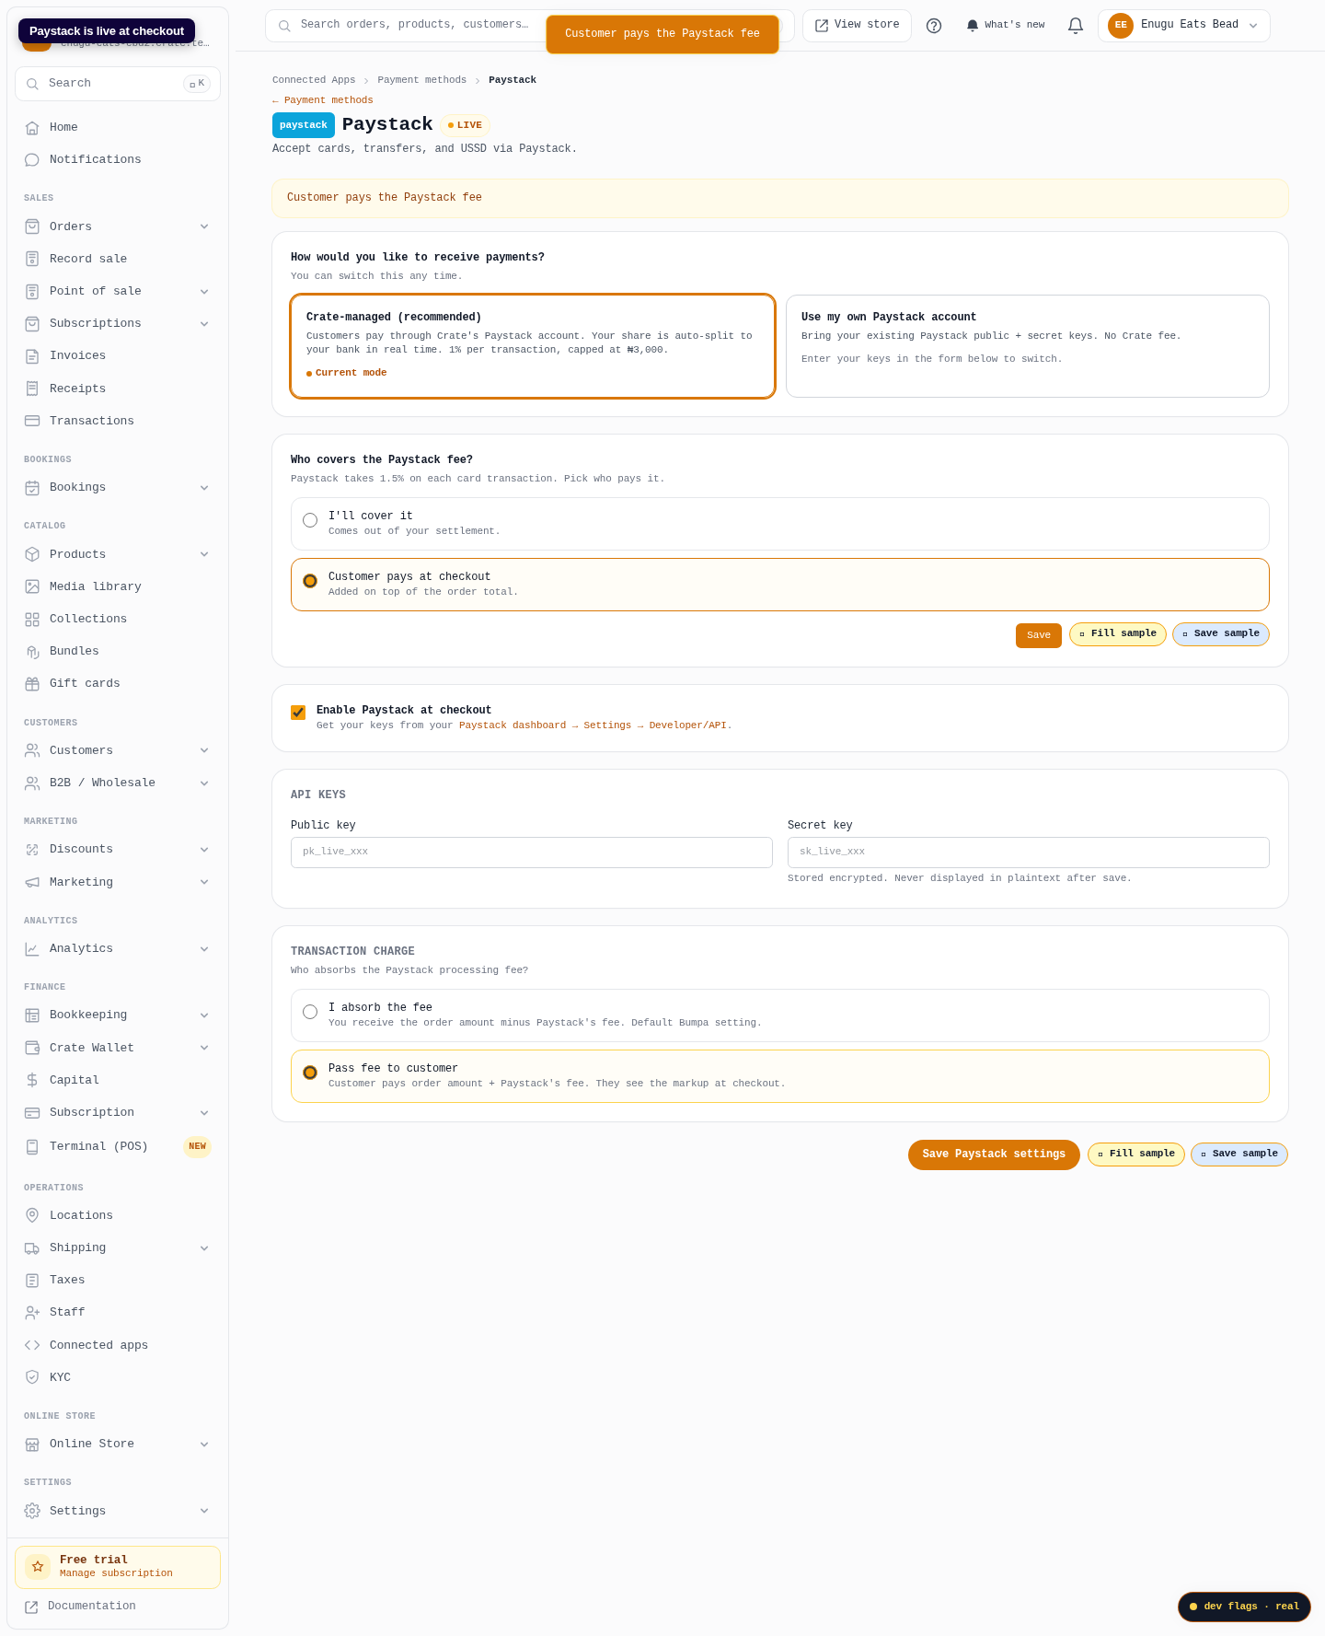Image resolution: width=1325 pixels, height=1636 pixels.
Task: Open Subscription under Finance
Action: click(x=118, y=1113)
